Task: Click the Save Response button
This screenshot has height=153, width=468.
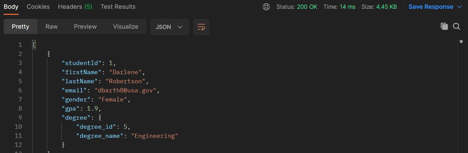Action: pyautogui.click(x=431, y=7)
